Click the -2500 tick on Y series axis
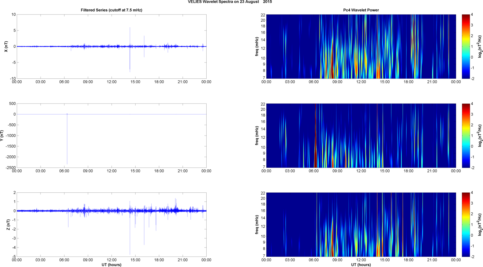 click(x=10, y=168)
